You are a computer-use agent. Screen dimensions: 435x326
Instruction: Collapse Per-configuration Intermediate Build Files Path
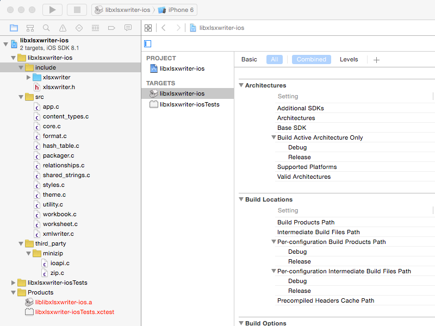tap(274, 271)
